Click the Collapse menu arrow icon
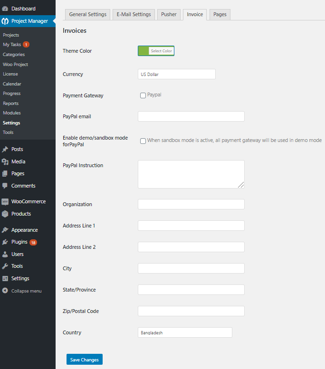325x369 pixels. 5,291
